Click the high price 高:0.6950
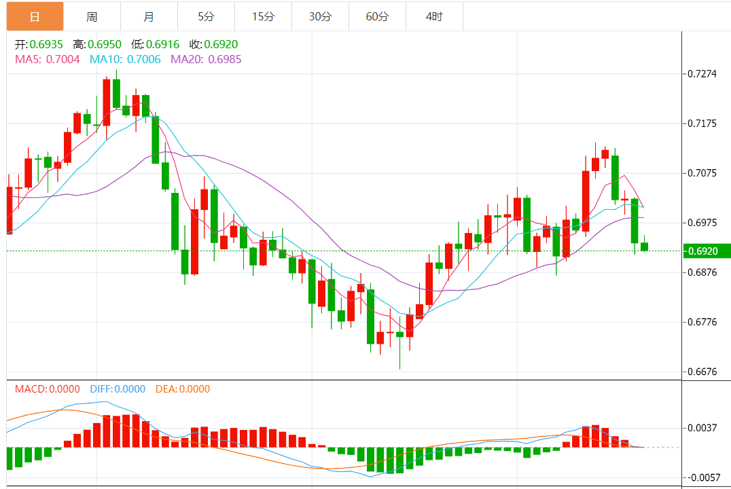The height and width of the screenshot is (489, 731). click(97, 44)
